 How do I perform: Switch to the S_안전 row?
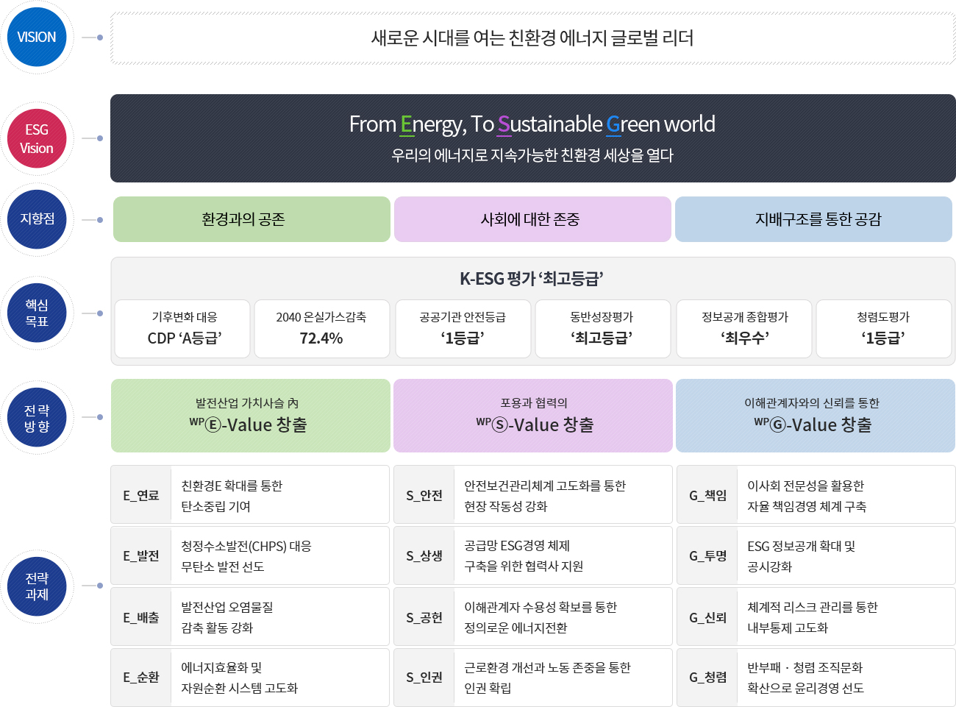tap(424, 494)
